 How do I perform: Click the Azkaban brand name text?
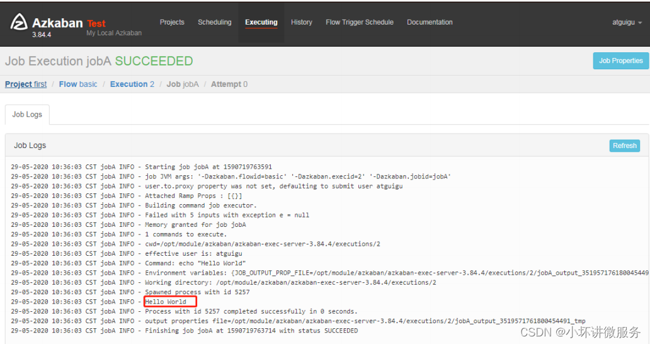coord(57,23)
